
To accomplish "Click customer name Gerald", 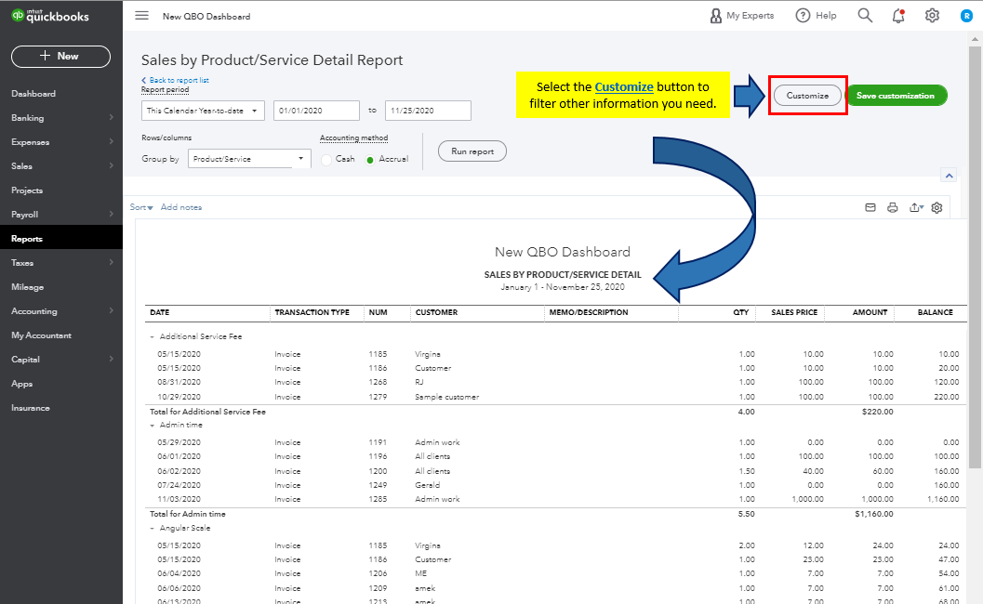I will click(x=428, y=485).
